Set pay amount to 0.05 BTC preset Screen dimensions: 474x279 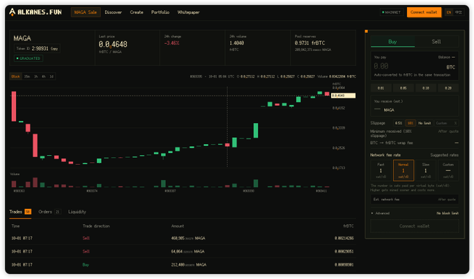[x=404, y=88]
